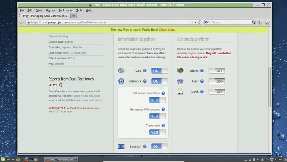This screenshot has width=287, height=162.
Task: Click the page vertical scrollbar
Action: click(269, 87)
